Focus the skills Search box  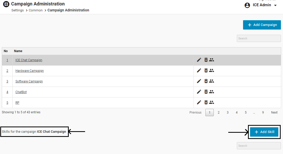tap(259, 146)
